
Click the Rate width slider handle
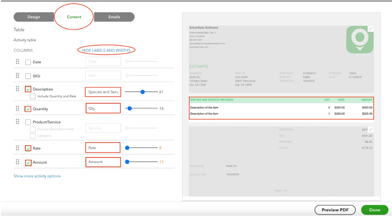pos(127,148)
